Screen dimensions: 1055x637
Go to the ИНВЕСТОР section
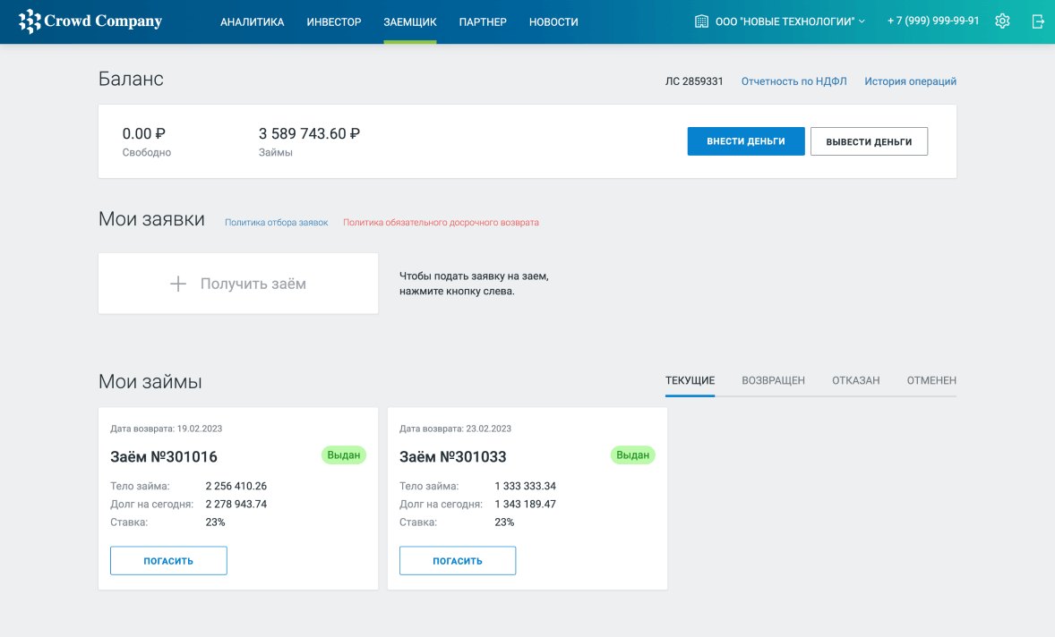click(334, 22)
